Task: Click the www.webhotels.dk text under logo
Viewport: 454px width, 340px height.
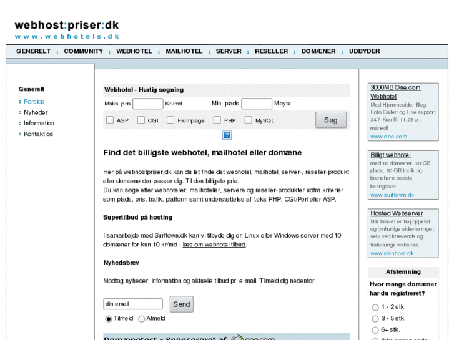Action: pyautogui.click(x=67, y=36)
